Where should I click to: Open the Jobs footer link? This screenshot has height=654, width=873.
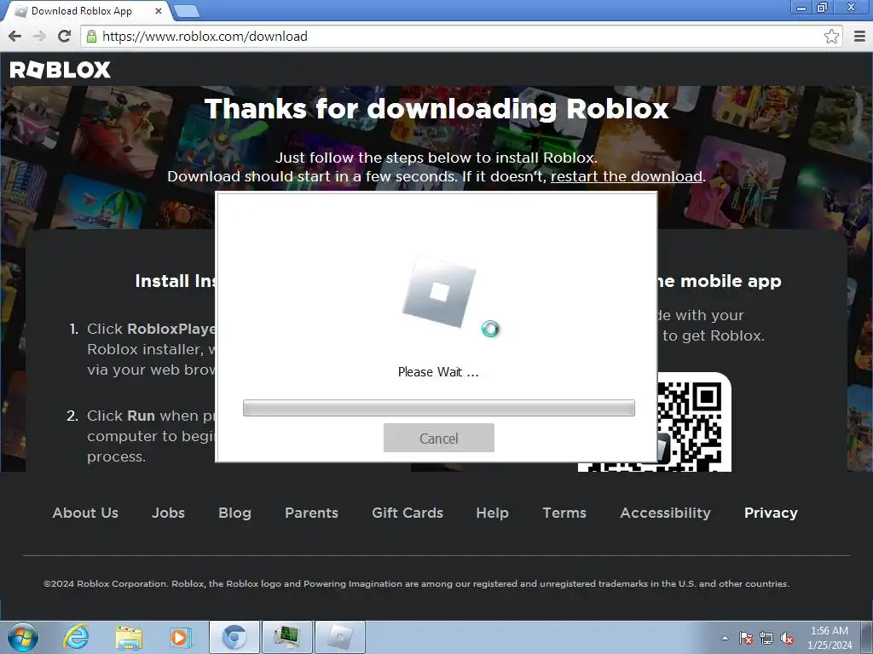pos(168,513)
